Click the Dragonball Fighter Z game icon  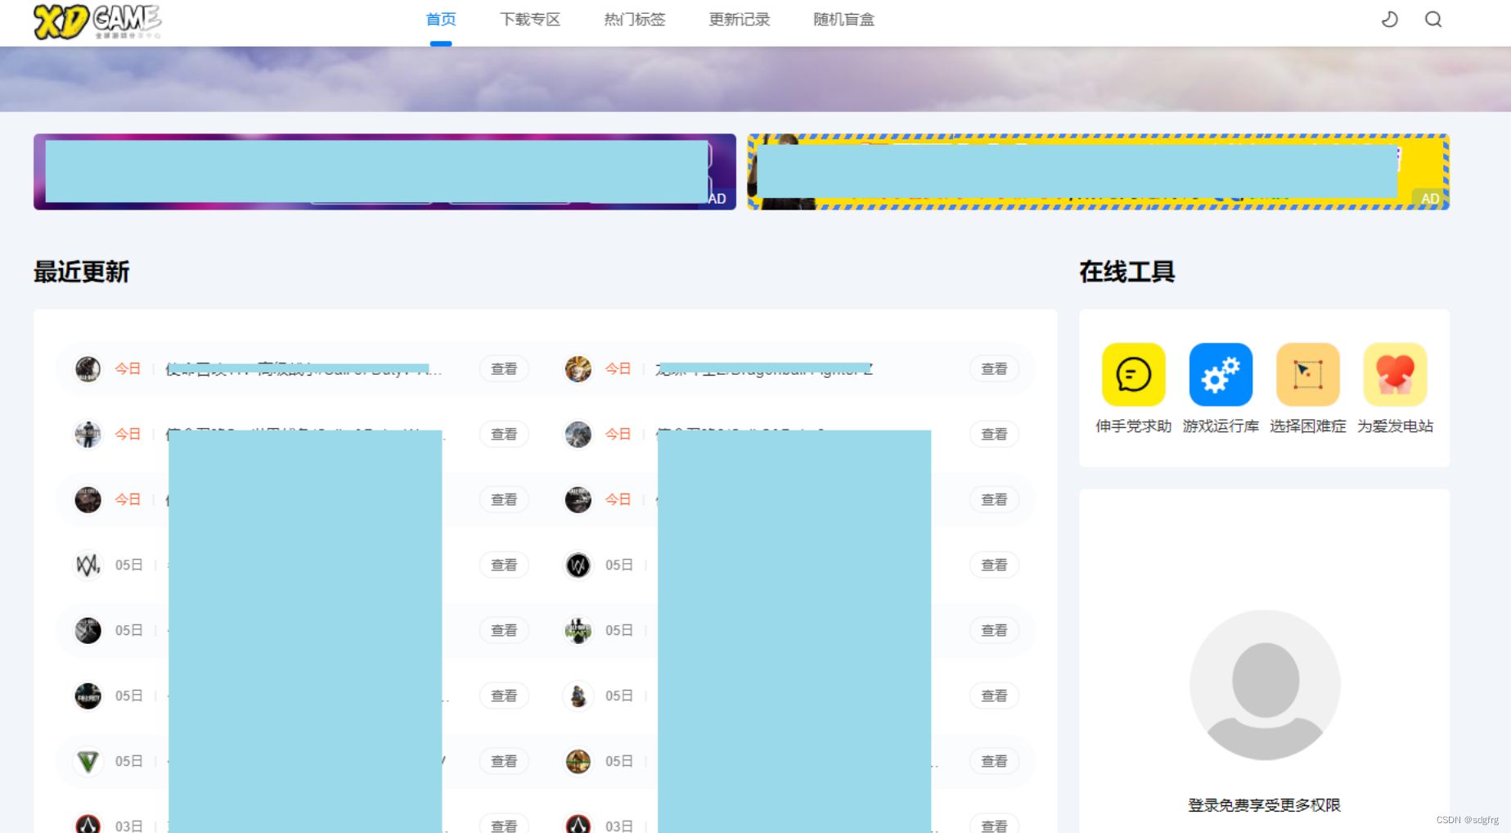click(x=578, y=368)
